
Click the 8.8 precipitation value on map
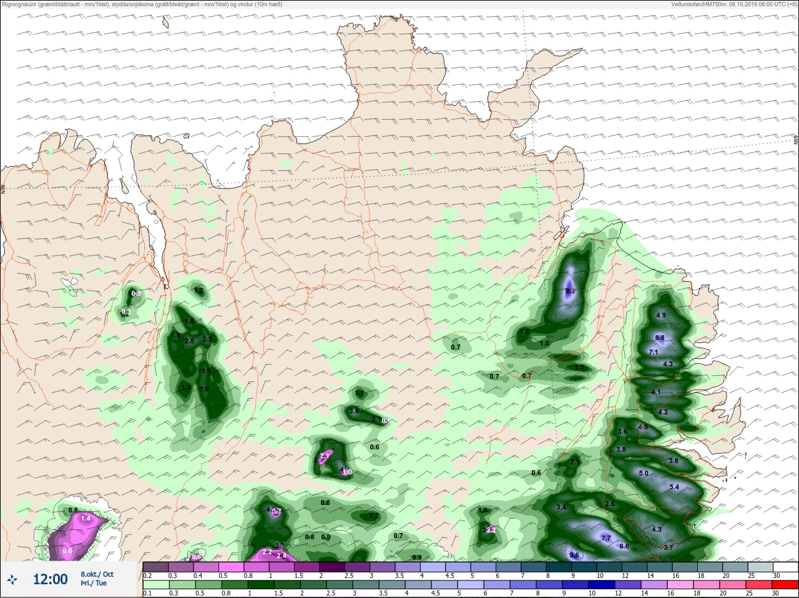click(x=660, y=338)
